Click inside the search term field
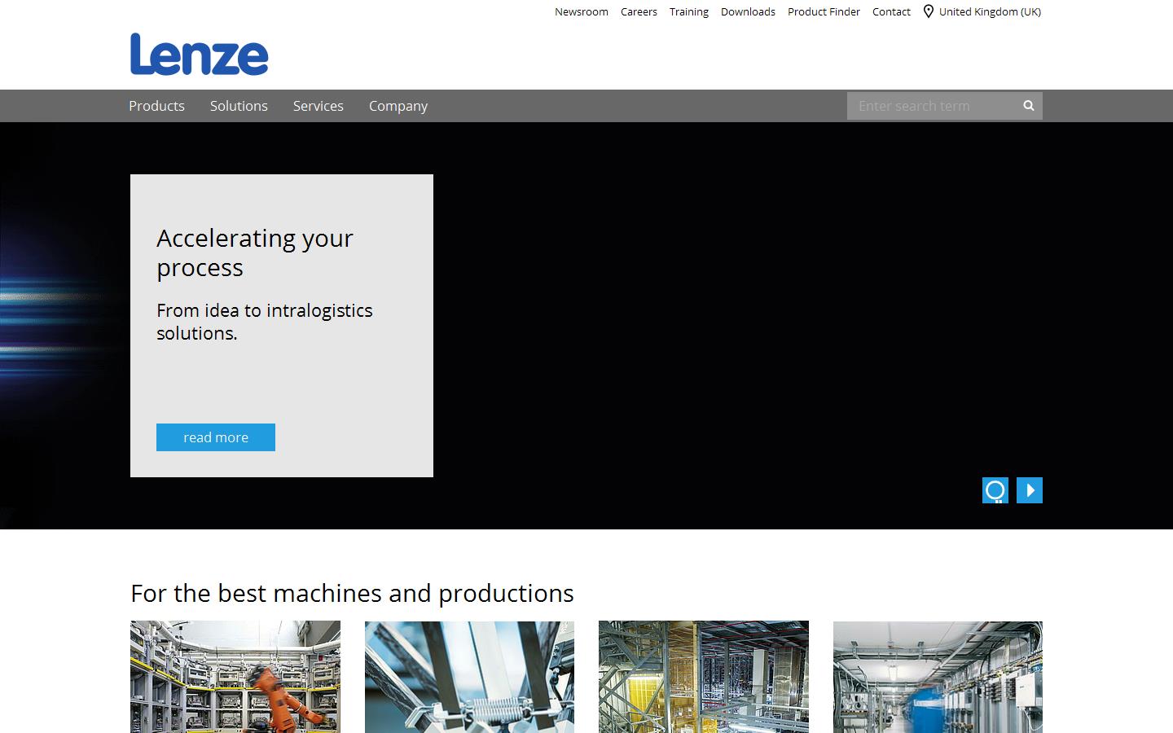Screen dimensions: 1173x733 pyautogui.click(x=929, y=105)
